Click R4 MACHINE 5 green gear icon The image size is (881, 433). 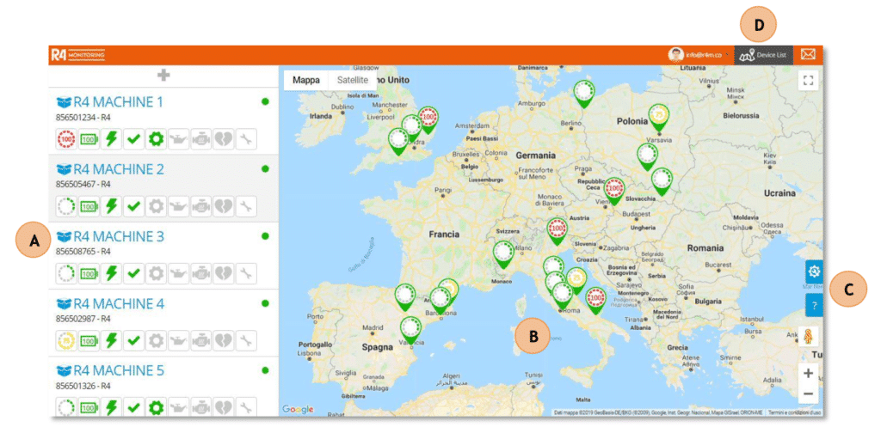157,407
